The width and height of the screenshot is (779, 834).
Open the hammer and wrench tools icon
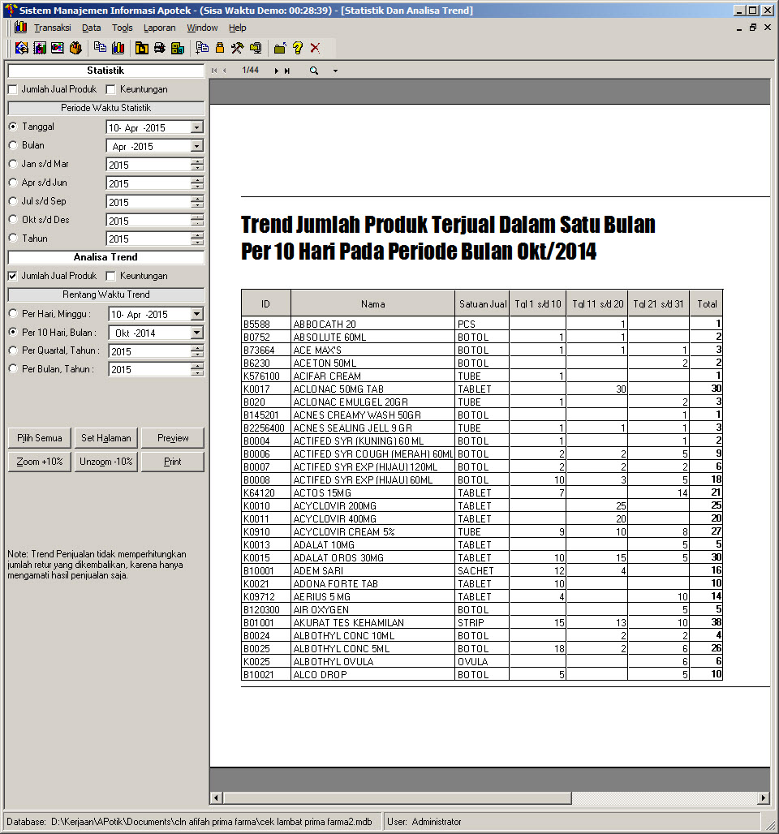click(237, 48)
